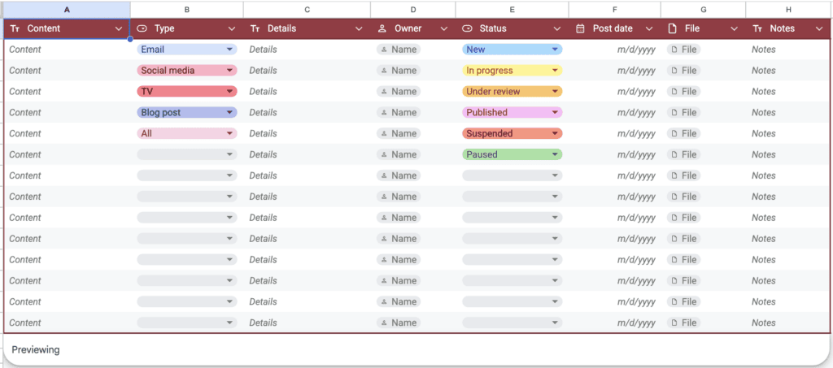Click the Previewing label below the table
833x368 pixels.
[x=36, y=350]
